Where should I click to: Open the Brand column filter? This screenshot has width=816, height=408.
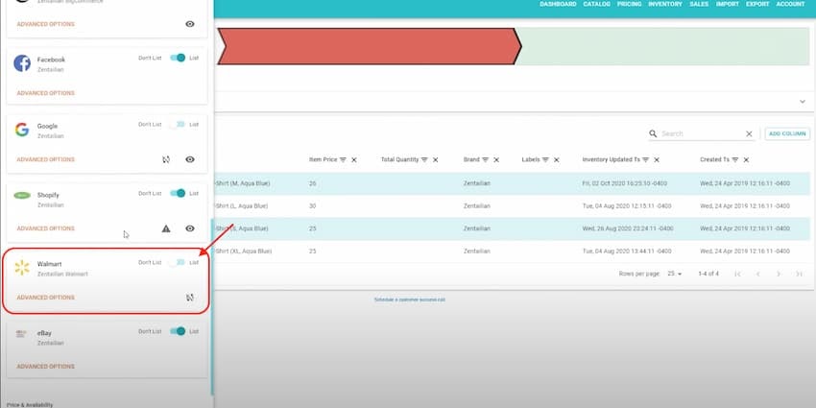tap(485, 159)
